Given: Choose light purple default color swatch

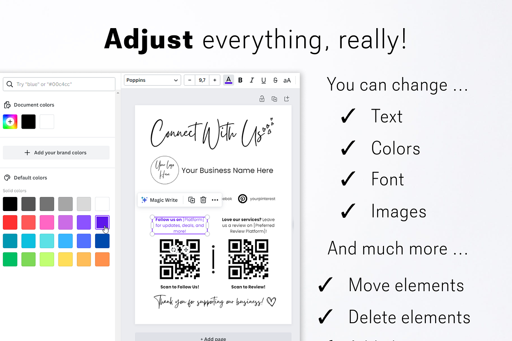Looking at the screenshot, I should (65, 223).
